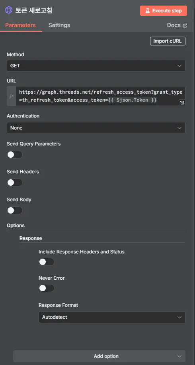The height and width of the screenshot is (365, 195).
Task: Click the node title 토큰 새로고침
Action: click(x=34, y=10)
